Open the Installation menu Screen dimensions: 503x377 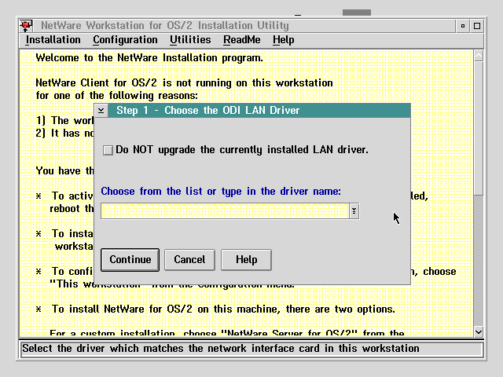pos(53,40)
